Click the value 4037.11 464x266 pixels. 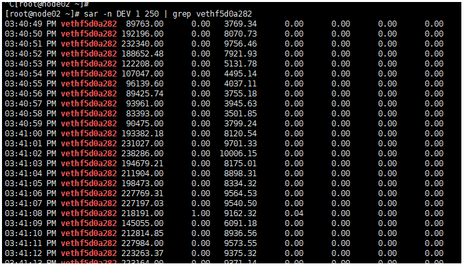click(240, 84)
